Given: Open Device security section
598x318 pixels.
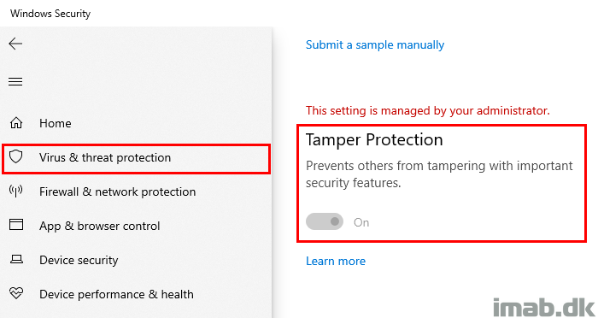Looking at the screenshot, I should (x=79, y=261).
